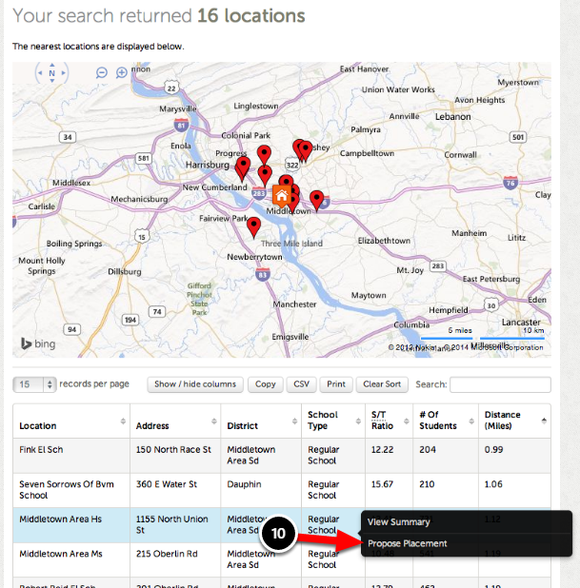Image resolution: width=580 pixels, height=588 pixels.
Task: Click address 1155 North Union St
Action: 172,524
